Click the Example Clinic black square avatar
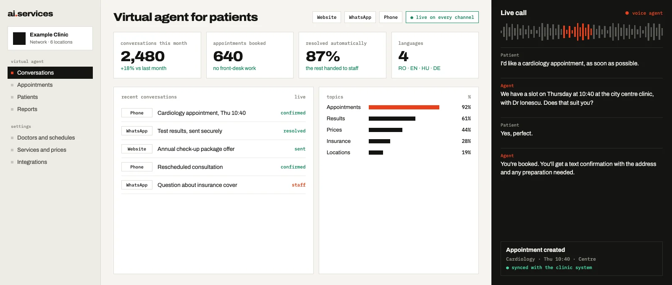672x285 pixels. pos(19,39)
